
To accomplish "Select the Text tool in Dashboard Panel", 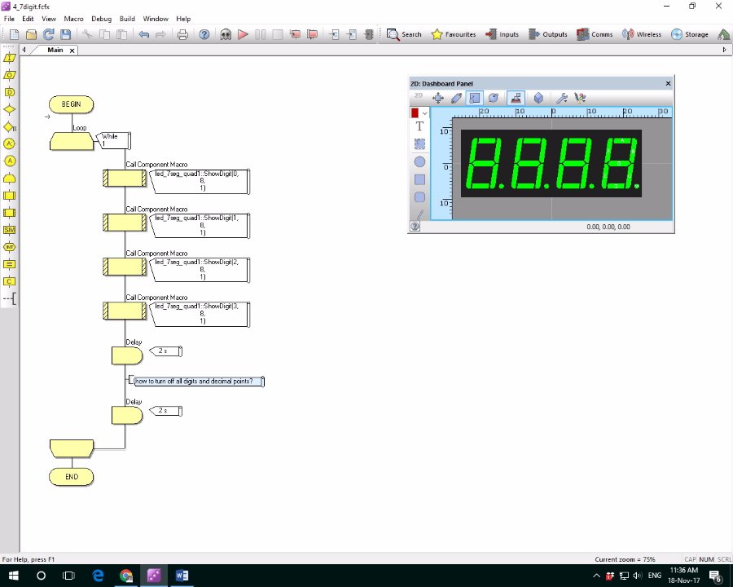I will click(x=419, y=126).
